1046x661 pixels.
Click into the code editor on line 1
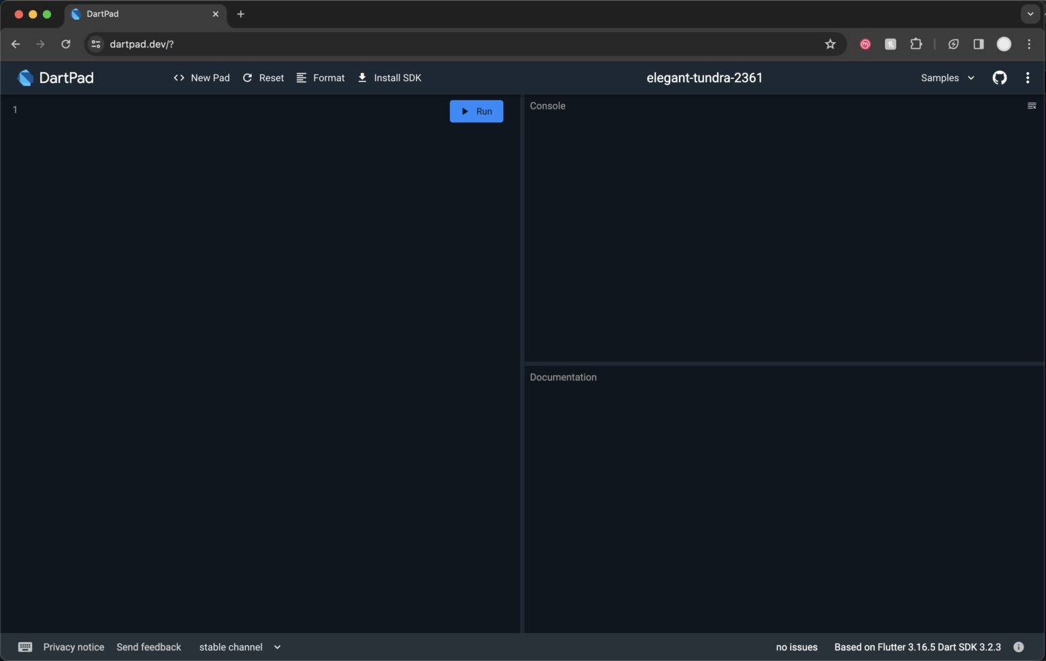point(204,110)
